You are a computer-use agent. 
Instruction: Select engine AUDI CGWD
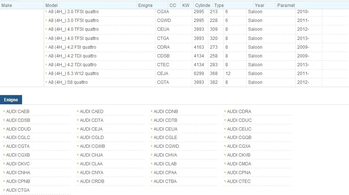point(166,146)
